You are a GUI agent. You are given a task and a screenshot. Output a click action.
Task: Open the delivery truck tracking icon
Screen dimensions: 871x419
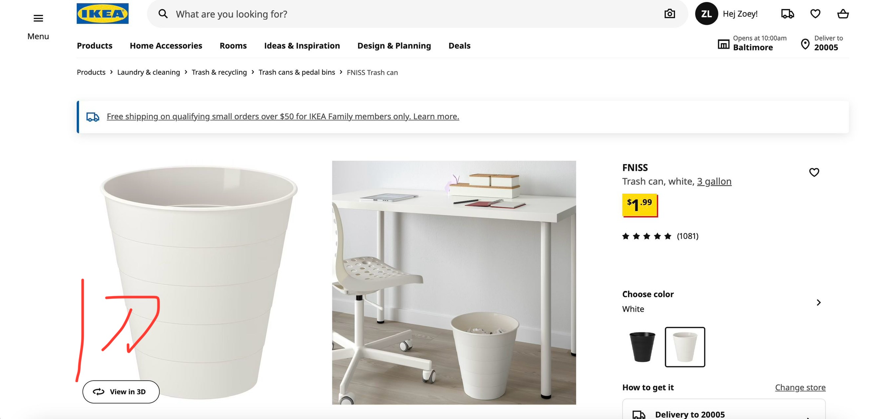tap(787, 14)
